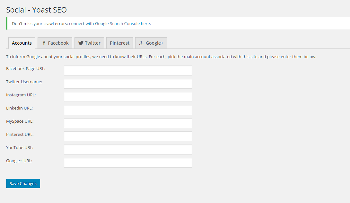This screenshot has height=203, width=350.
Task: Open the connect with Google Search Console link
Action: (109, 23)
